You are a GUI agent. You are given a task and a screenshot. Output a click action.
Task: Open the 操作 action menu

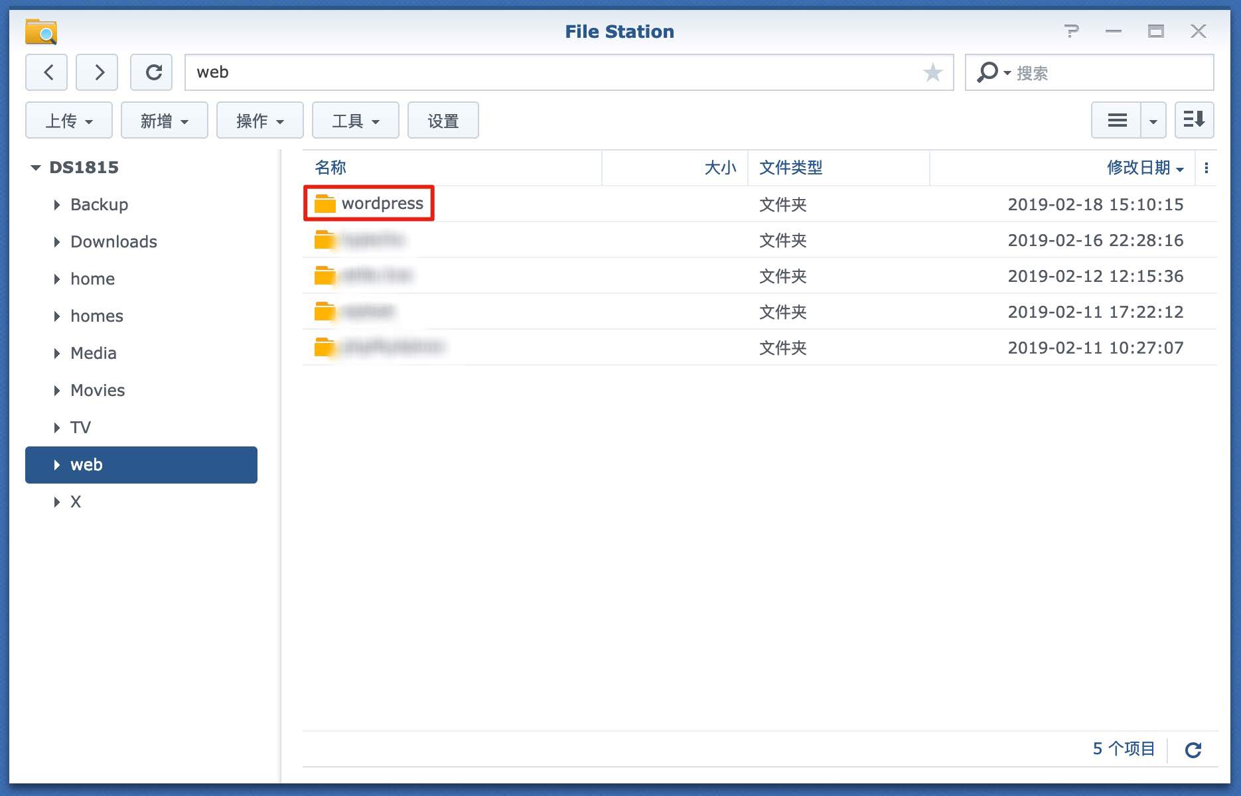tap(260, 121)
